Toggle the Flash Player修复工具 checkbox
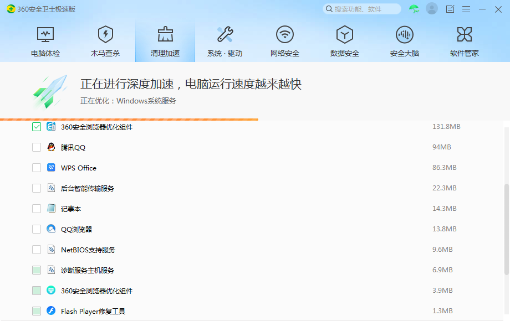The image size is (510, 321). pyautogui.click(x=37, y=311)
